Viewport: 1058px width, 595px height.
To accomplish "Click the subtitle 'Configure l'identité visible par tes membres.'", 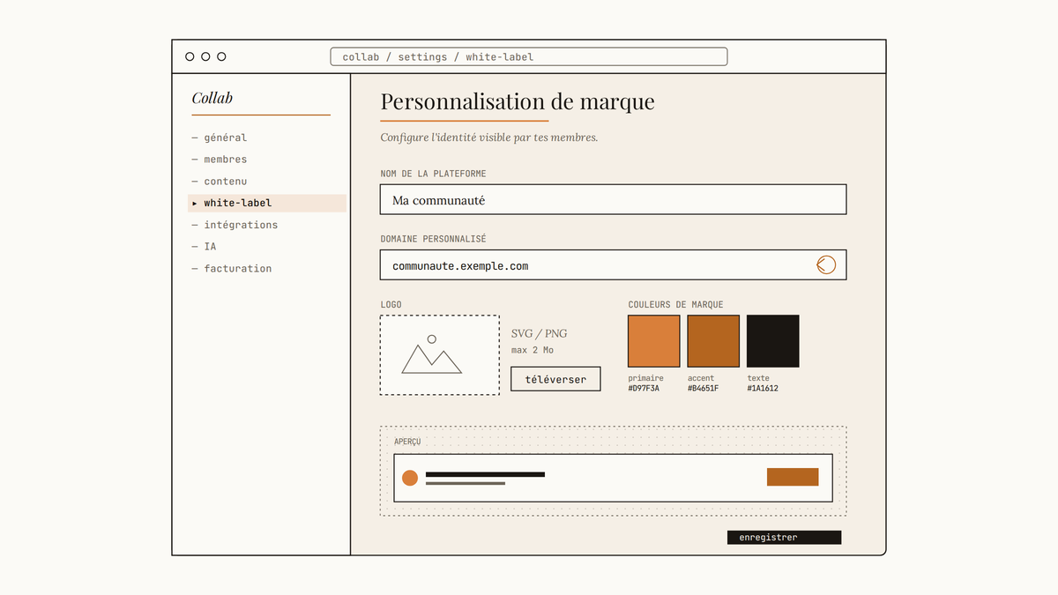I will [x=489, y=138].
